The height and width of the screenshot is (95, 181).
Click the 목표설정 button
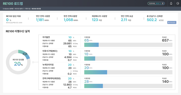click(x=172, y=22)
